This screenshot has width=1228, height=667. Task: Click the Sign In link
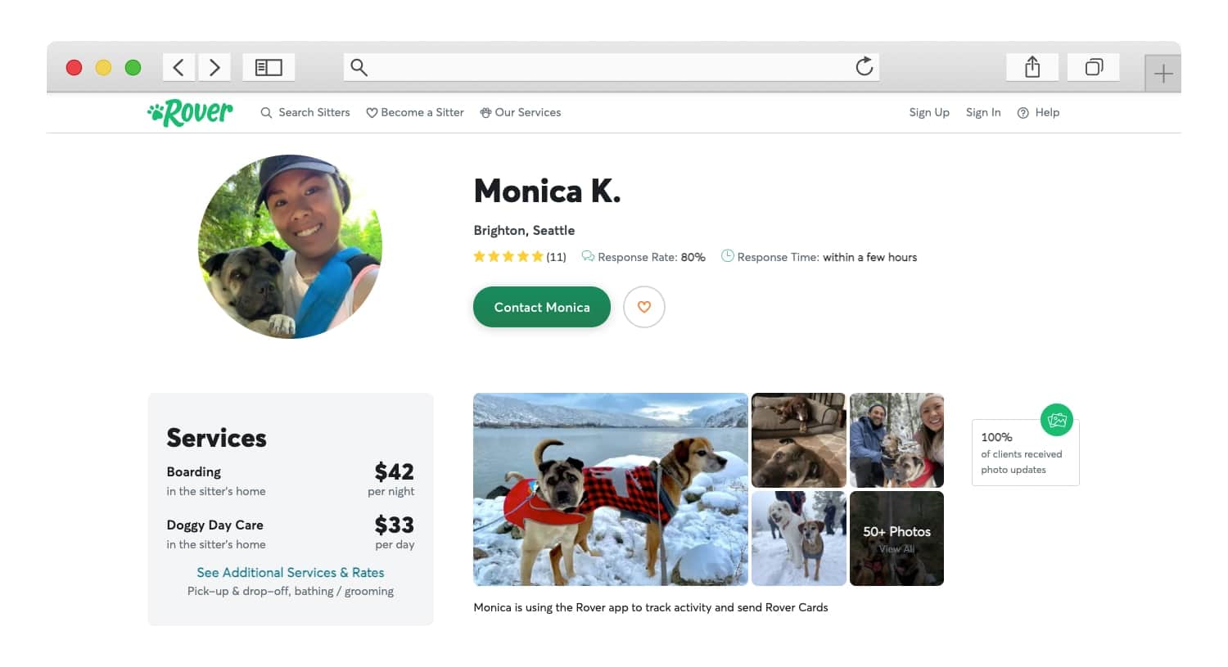pyautogui.click(x=982, y=113)
